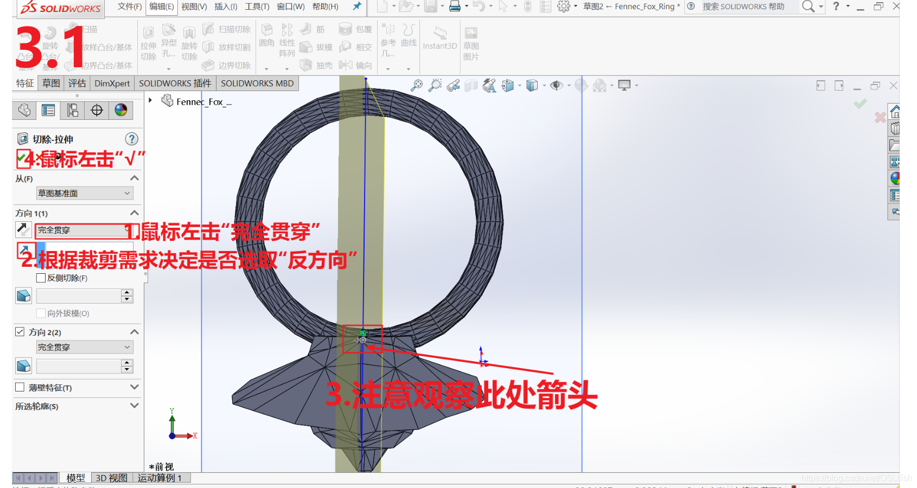Uncheck the 方向 2(2) checkbox

[20, 332]
